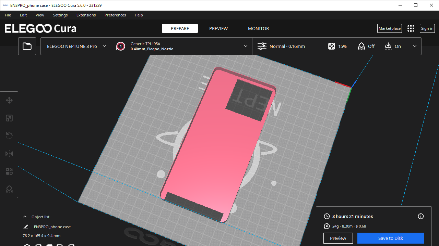
Task: Click the 76.2 x 165.4 x 9.4 mm dimensions
Action: (x=41, y=236)
